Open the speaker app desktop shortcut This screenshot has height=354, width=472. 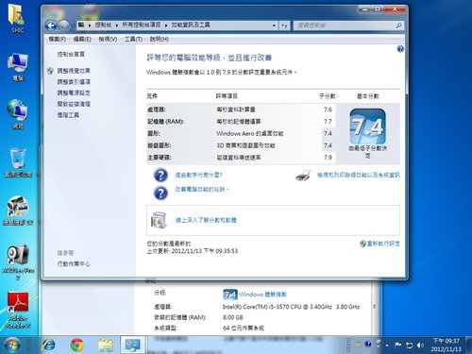click(18, 261)
